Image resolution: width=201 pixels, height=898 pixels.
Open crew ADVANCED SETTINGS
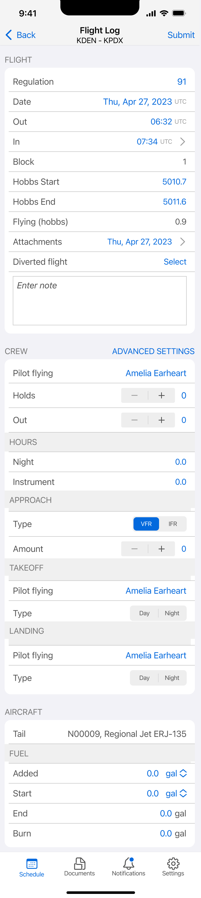tap(153, 351)
